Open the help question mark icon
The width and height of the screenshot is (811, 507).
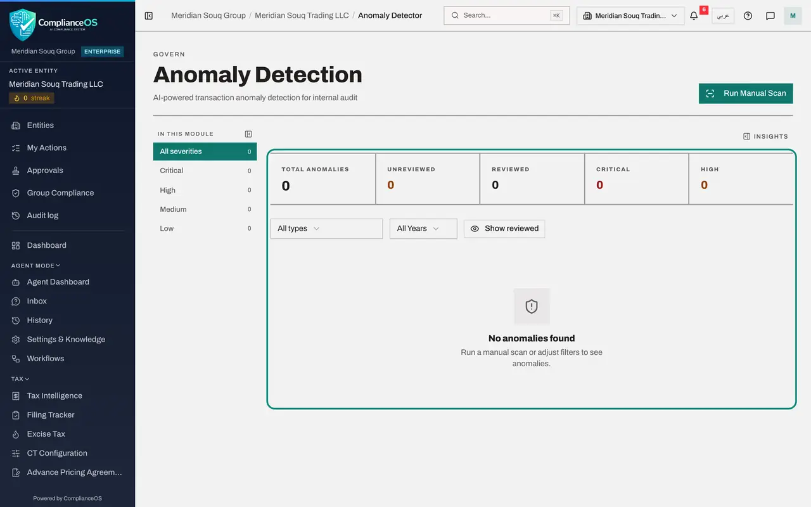click(x=748, y=16)
